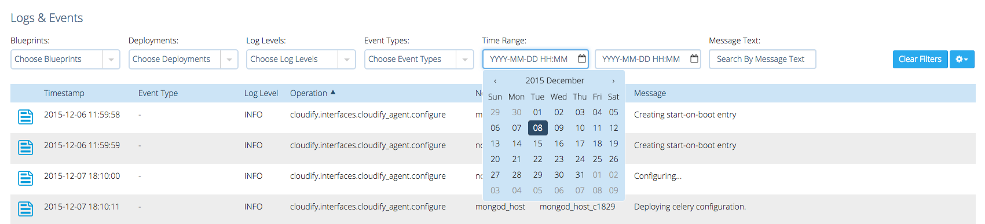Open log details for 11:59:59 entry
Viewport: 985px width, 224px height.
pos(25,148)
